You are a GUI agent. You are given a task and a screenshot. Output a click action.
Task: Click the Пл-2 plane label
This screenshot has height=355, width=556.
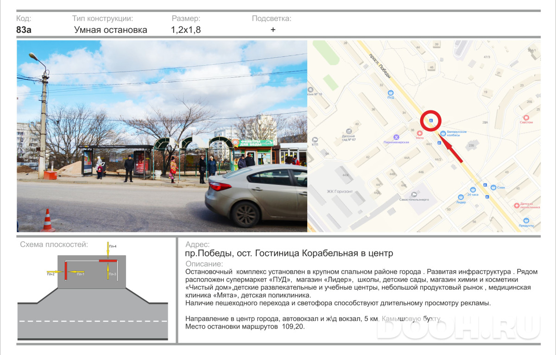tap(51, 275)
